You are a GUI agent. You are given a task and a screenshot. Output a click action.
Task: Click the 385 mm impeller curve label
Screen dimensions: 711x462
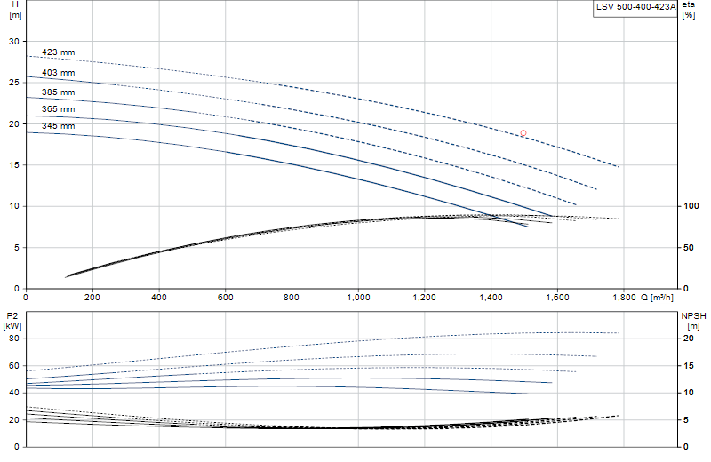pyautogui.click(x=58, y=92)
